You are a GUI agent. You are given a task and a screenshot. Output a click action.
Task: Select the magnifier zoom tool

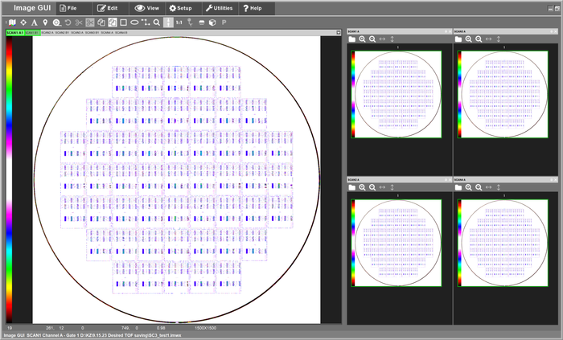(157, 23)
